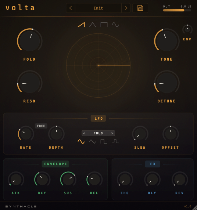Grab the resize handle in the corner

(194, 207)
